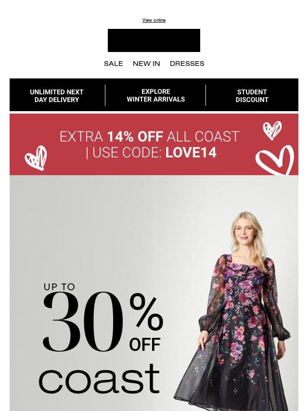Select the DRESSES navigation link
The width and height of the screenshot is (308, 411).
click(x=187, y=64)
